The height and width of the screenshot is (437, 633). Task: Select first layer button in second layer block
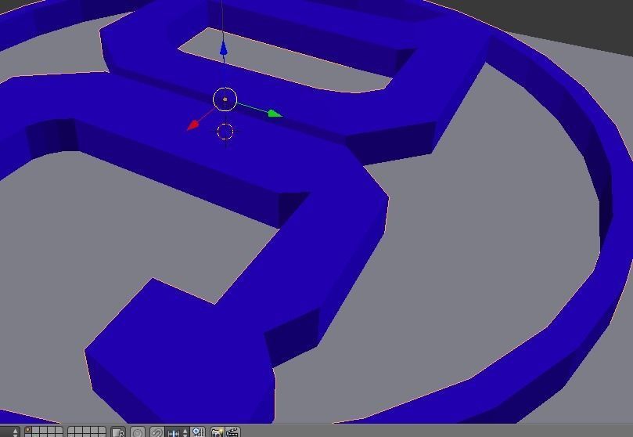(72, 431)
